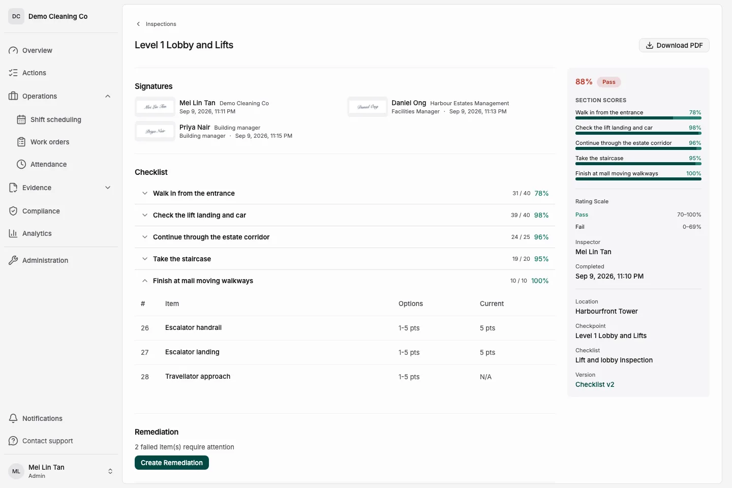Select the Travellator approach row
Screen dimensions: 732x488
click(345, 377)
